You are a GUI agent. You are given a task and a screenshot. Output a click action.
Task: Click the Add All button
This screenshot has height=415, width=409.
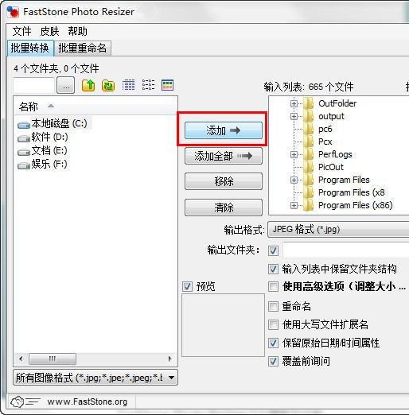(224, 156)
